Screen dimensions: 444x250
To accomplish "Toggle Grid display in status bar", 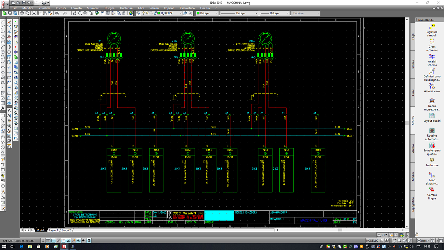I will (48, 241).
